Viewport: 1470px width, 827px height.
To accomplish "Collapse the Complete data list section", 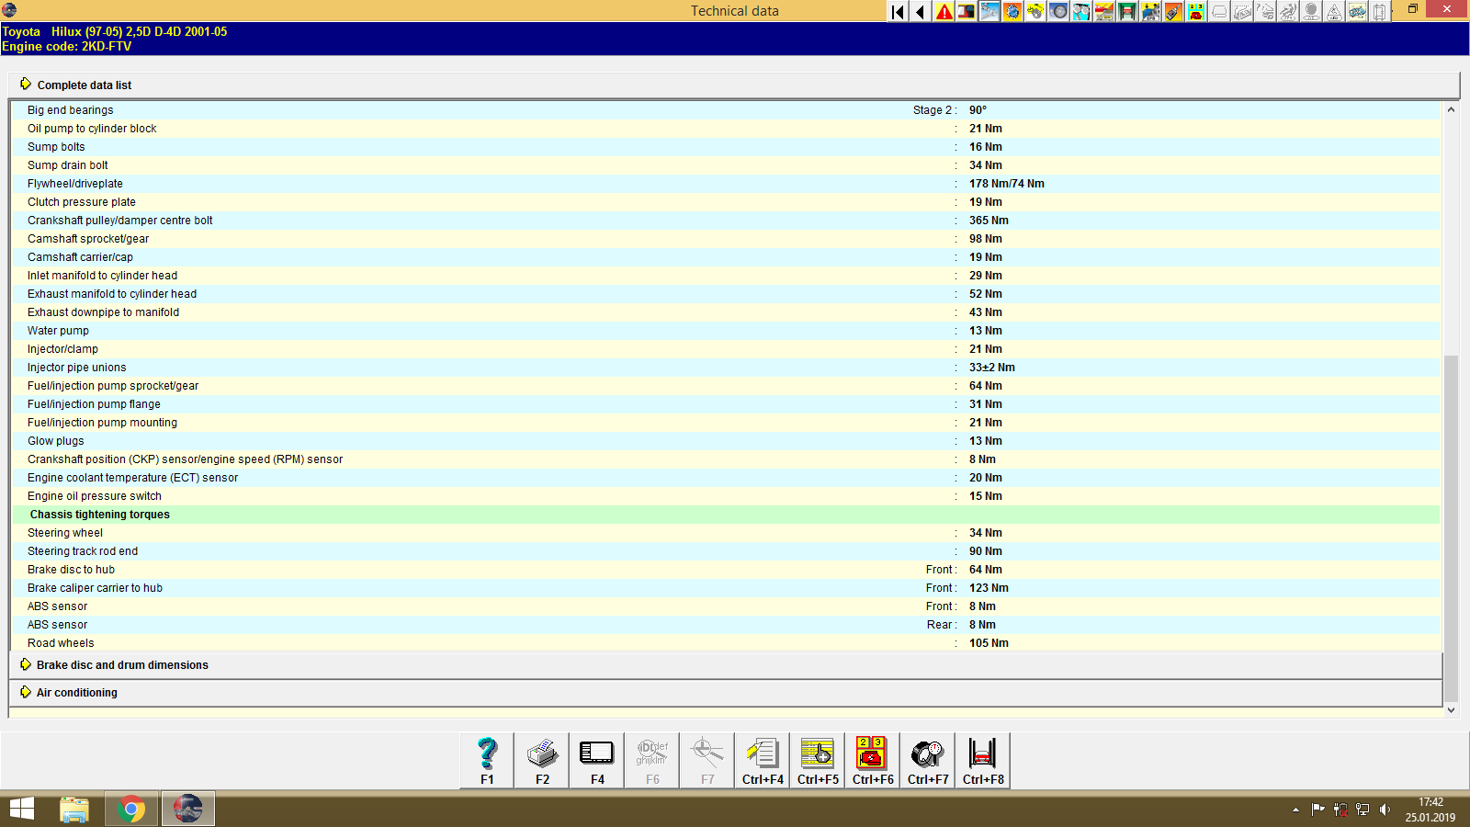I will click(84, 85).
